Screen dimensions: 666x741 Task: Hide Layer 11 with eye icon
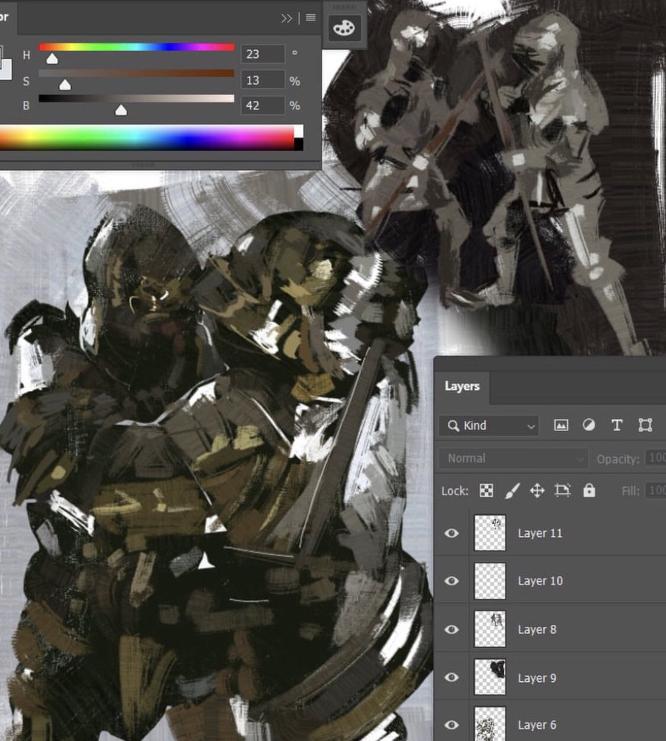pos(452,533)
